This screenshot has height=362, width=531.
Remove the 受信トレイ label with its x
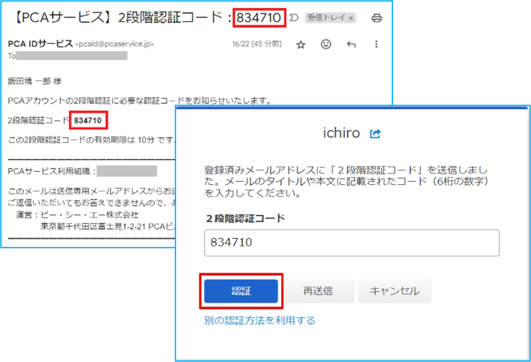[x=351, y=18]
